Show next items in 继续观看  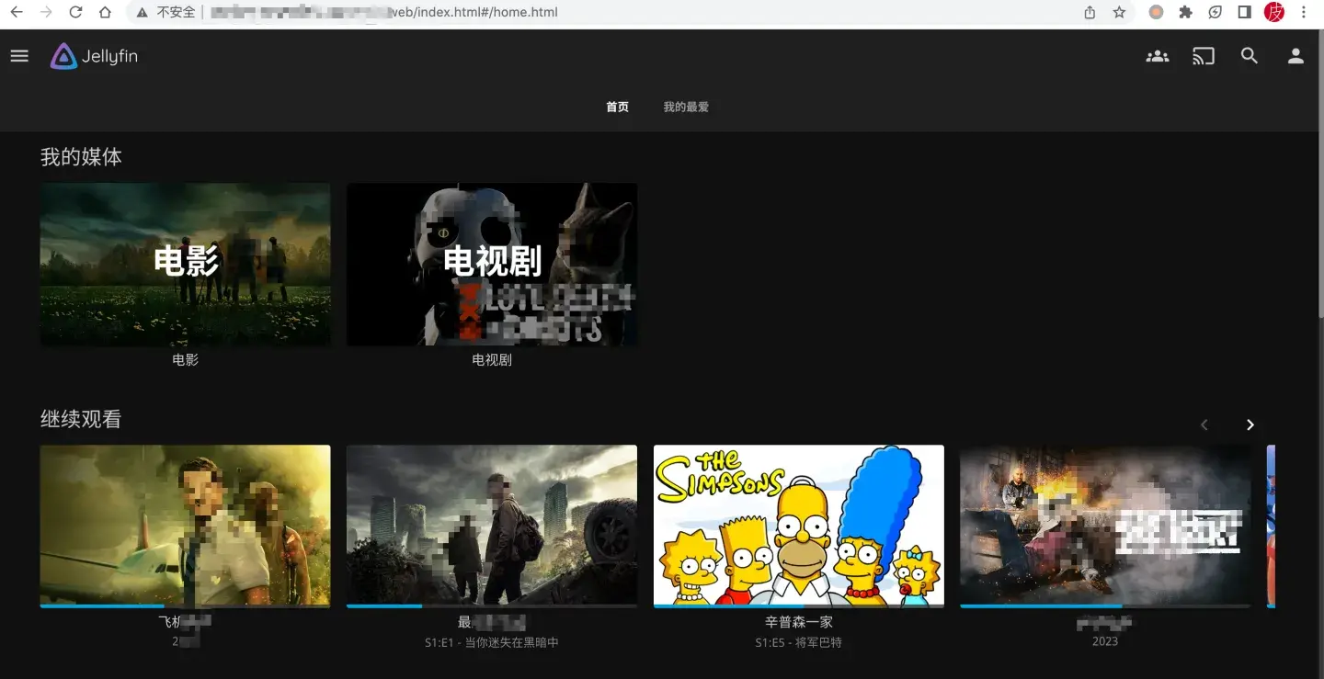click(x=1250, y=424)
